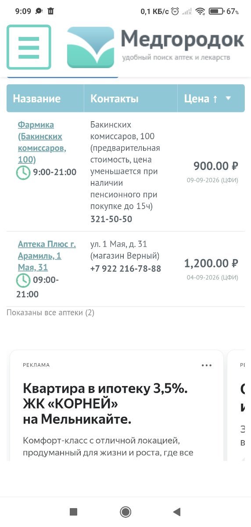This screenshot has height=527, width=251.
Task: Tap the Android back triangle button
Action: [176, 512]
